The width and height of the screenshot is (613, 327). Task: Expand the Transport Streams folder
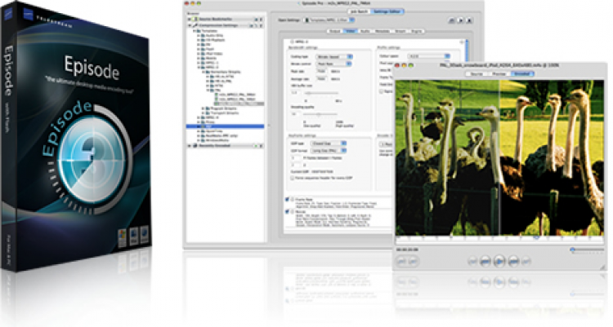[x=204, y=113]
